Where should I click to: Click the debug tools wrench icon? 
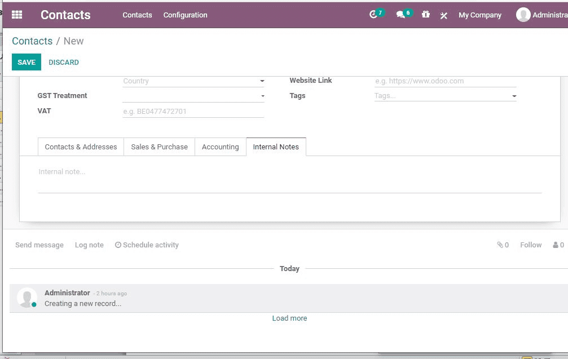tap(444, 15)
